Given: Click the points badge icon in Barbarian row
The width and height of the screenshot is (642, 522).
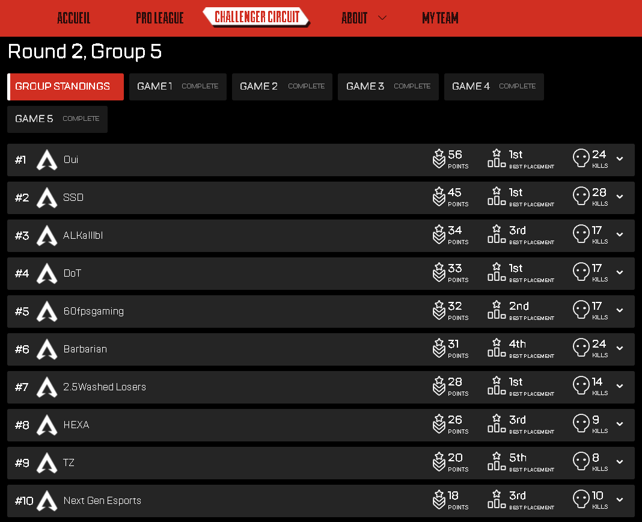Looking at the screenshot, I should [x=439, y=348].
